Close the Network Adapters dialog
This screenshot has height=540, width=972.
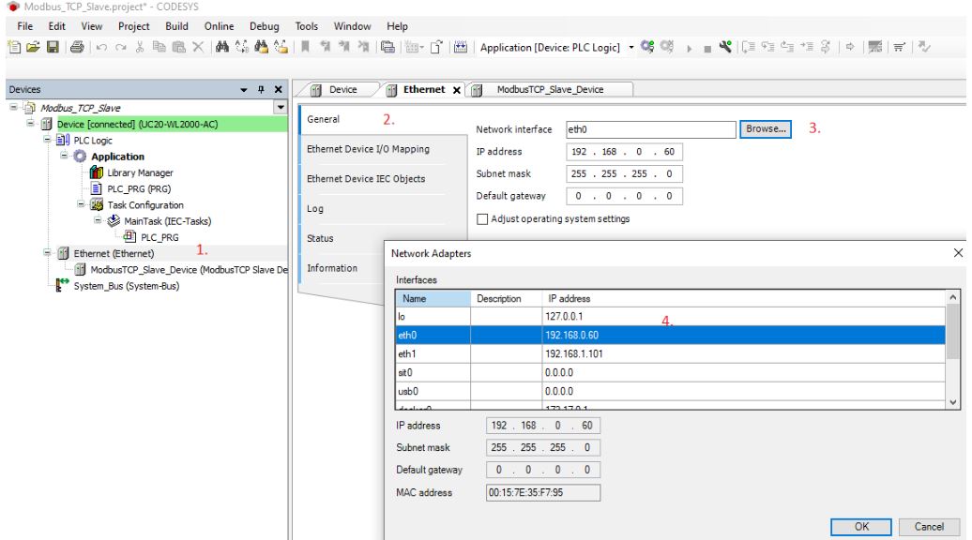coord(958,253)
